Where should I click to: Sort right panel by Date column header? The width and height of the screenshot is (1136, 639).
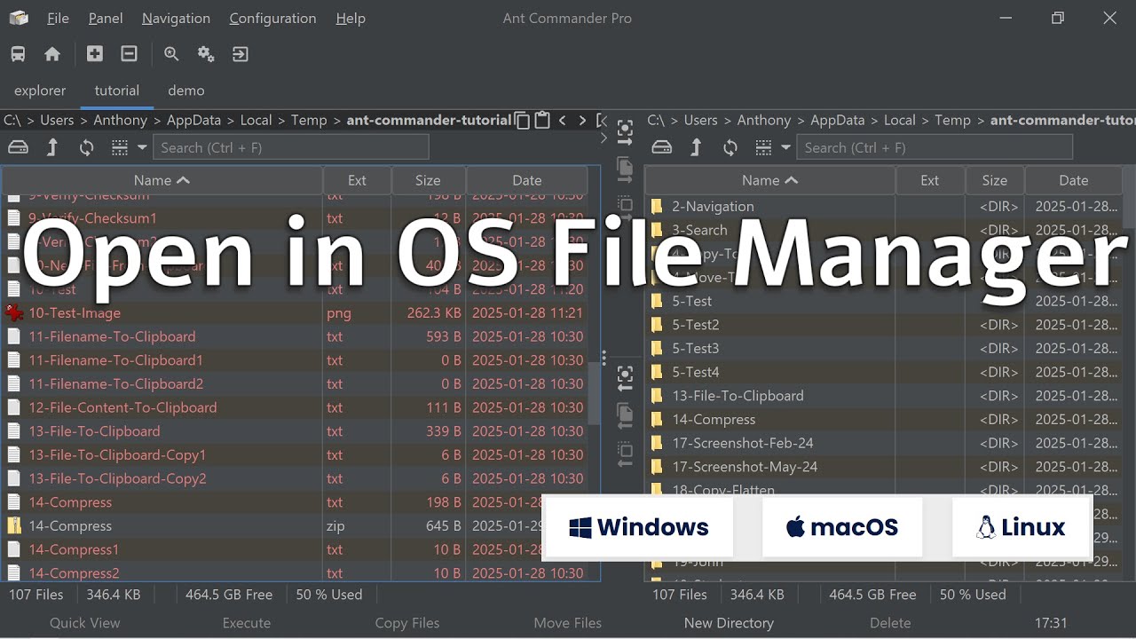point(1073,180)
